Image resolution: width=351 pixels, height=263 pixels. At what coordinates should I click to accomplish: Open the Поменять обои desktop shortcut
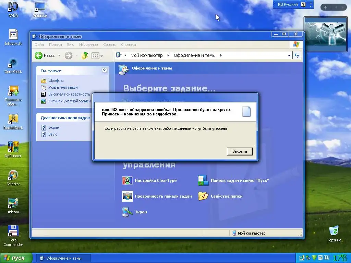[13, 96]
